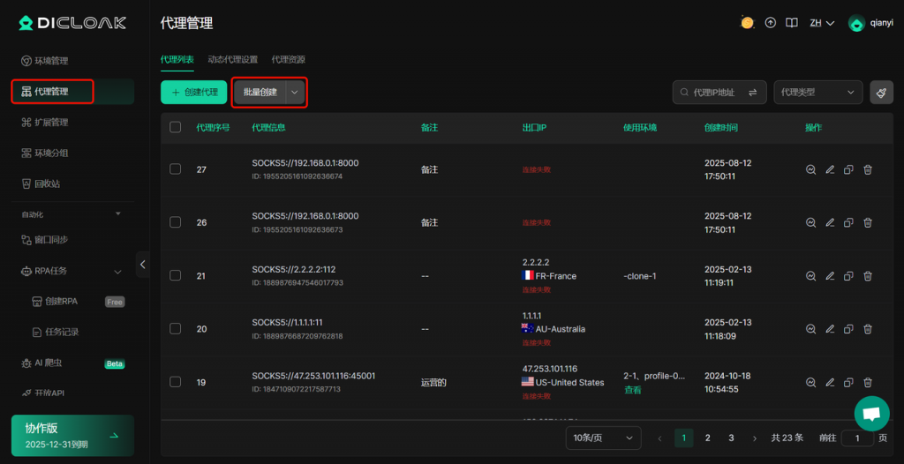This screenshot has width=904, height=464.
Task: Click the 查看 link in row 19
Action: click(x=632, y=390)
